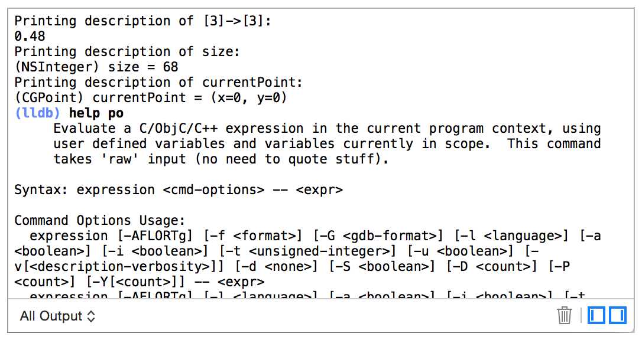Click the 'Command Options Usage:' heading line

pos(100,221)
